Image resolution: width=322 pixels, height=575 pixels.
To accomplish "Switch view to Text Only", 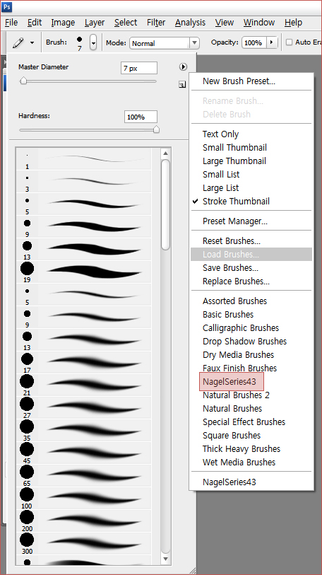I will tap(220, 134).
